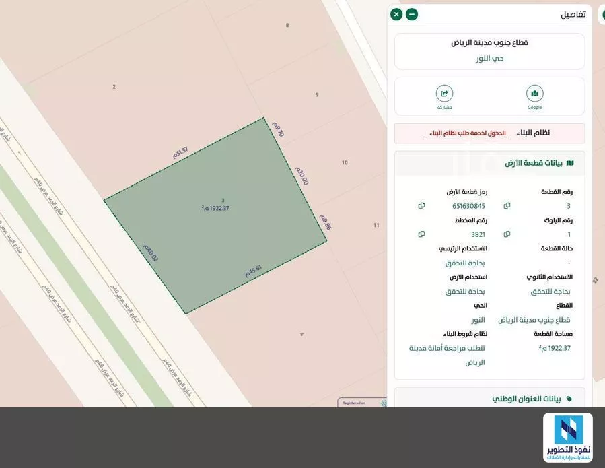605x468 pixels.
Task: Open the parcel location in Google Maps
Action: (x=534, y=94)
